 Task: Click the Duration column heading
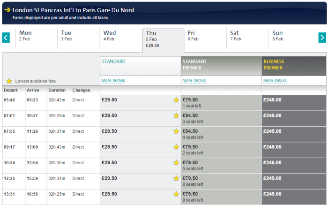point(57,90)
